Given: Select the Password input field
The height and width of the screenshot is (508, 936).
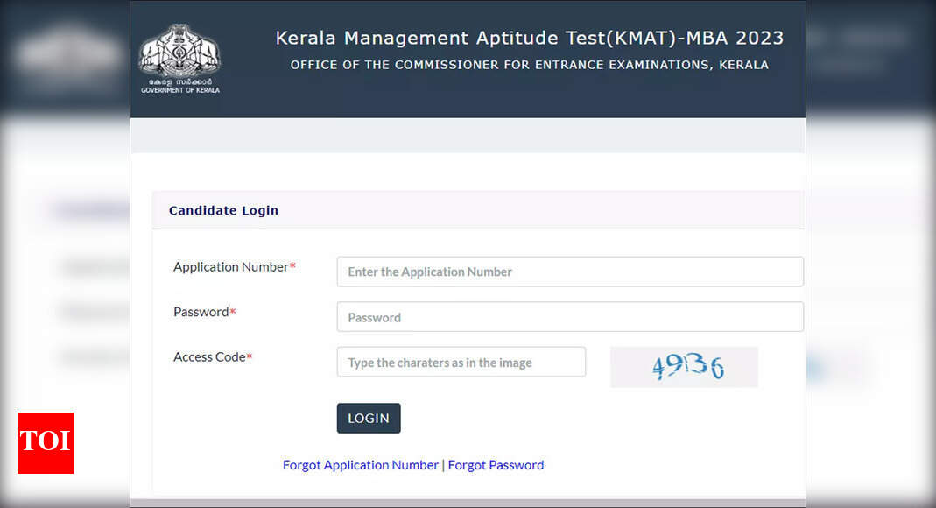Looking at the screenshot, I should click(569, 317).
